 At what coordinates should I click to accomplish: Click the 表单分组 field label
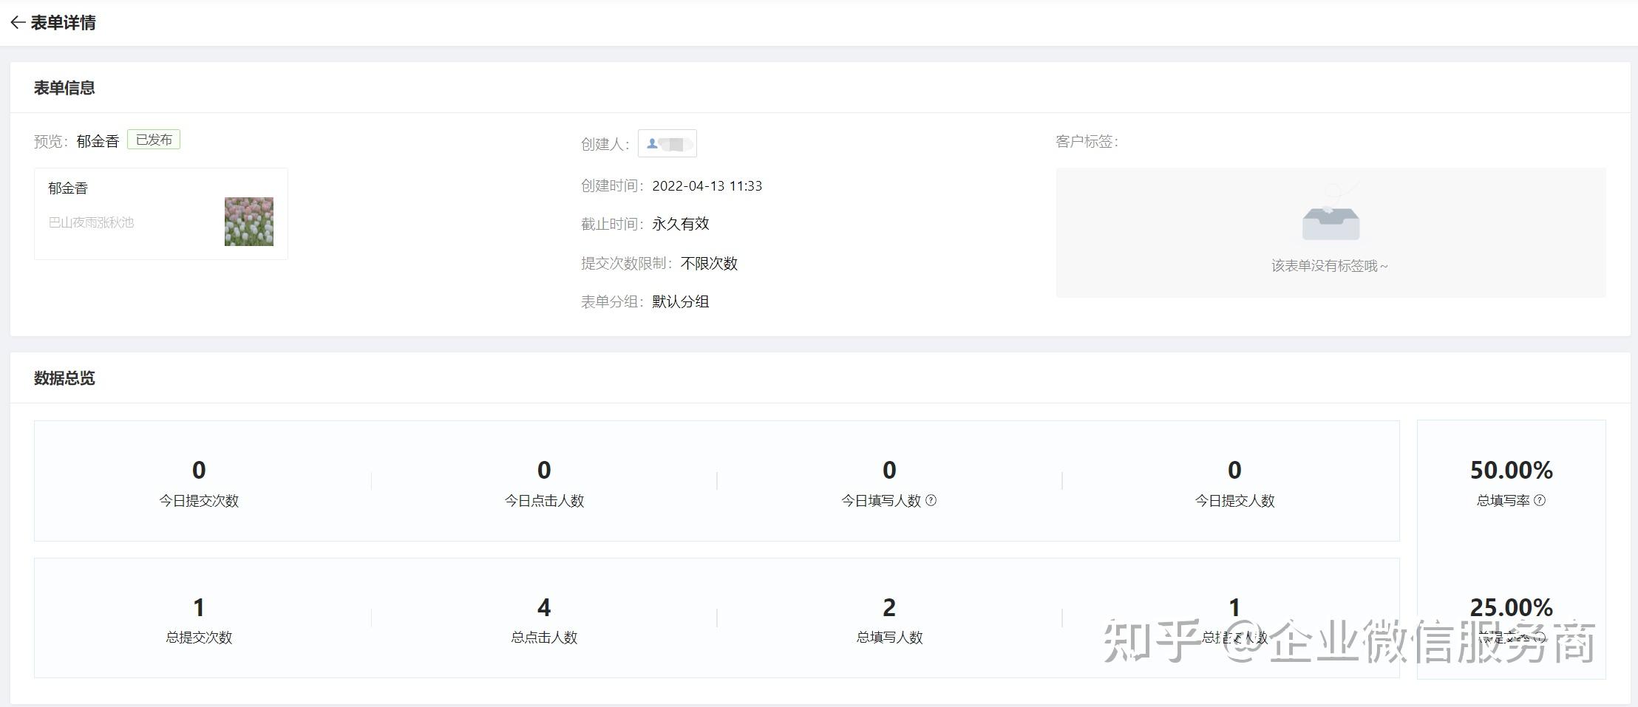pyautogui.click(x=613, y=301)
